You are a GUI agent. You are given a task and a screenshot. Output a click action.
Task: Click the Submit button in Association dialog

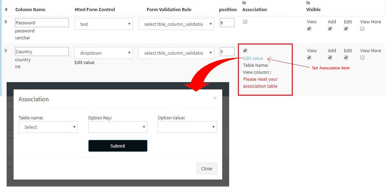point(118,146)
